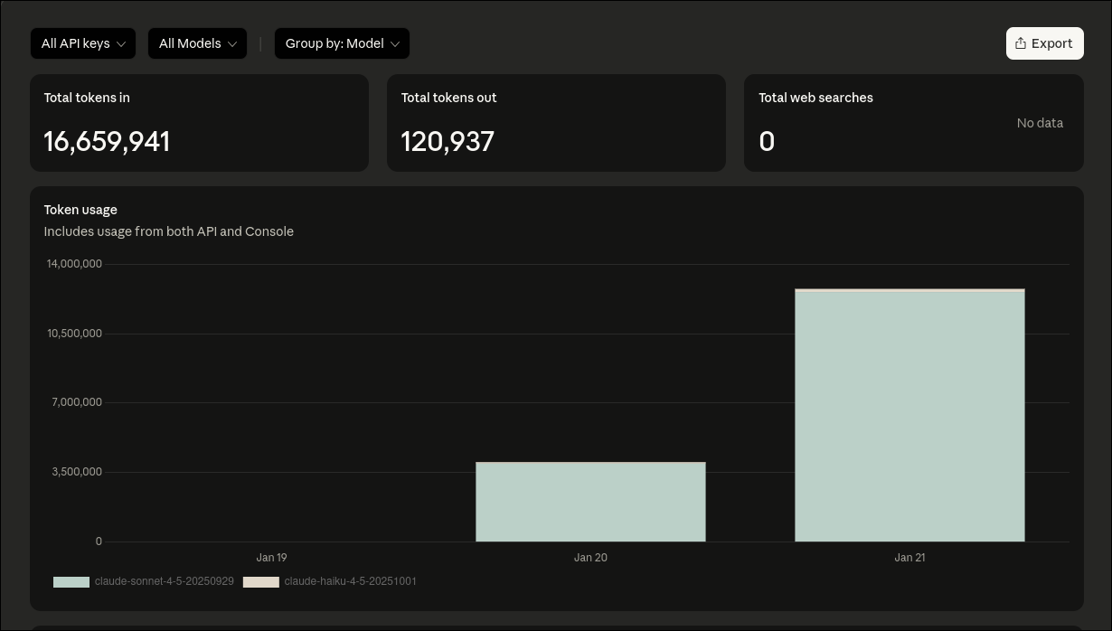Select the Jan 20 usage bar
The image size is (1112, 631).
590,502
